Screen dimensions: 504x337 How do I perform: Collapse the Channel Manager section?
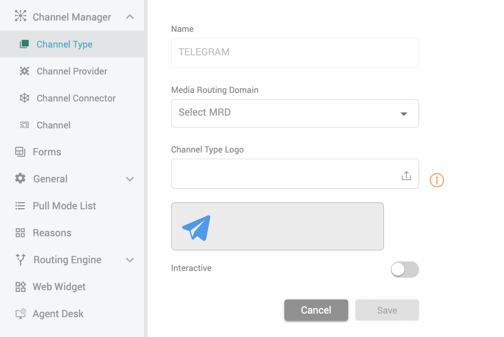pos(130,17)
